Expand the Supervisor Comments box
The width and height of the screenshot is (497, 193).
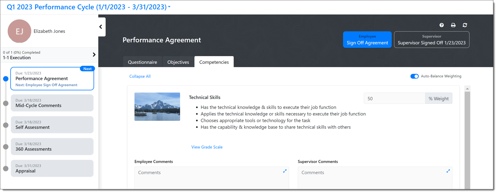pos(448,171)
